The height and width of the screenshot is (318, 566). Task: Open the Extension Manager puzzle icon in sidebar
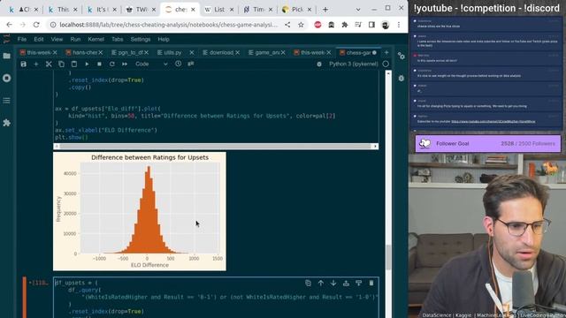click(x=6, y=123)
